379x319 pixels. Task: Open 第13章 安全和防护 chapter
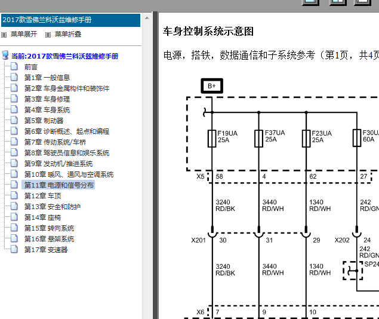[53, 207]
